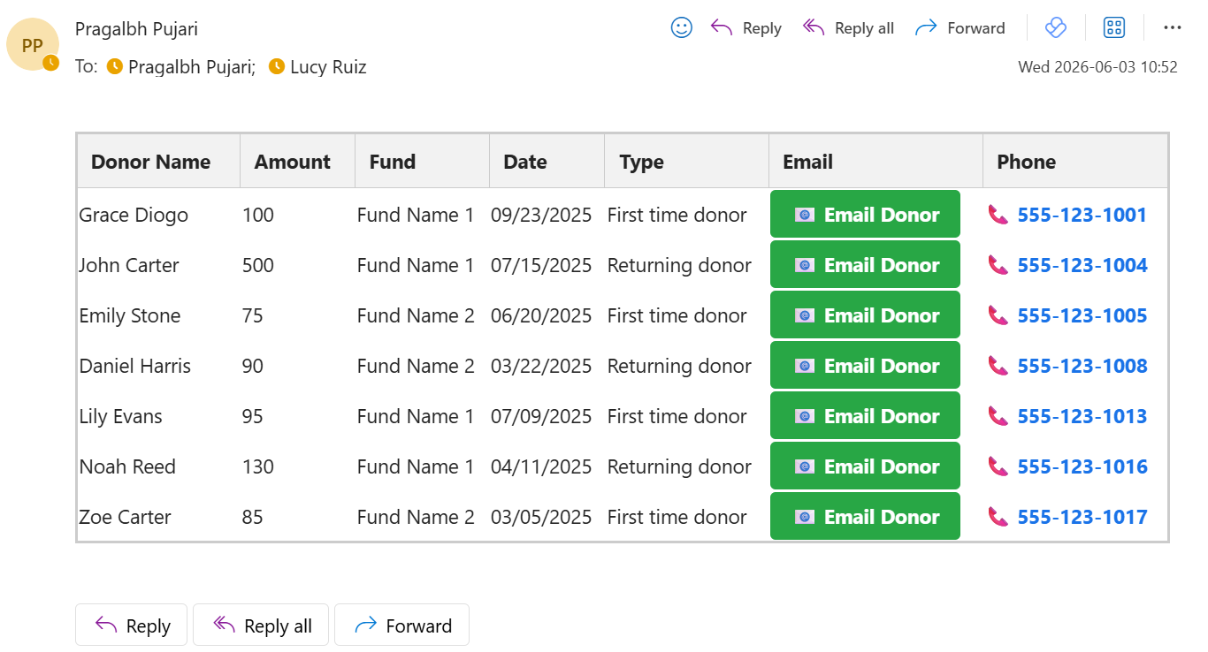Click the Reply button below the message
This screenshot has width=1208, height=652.
click(131, 625)
